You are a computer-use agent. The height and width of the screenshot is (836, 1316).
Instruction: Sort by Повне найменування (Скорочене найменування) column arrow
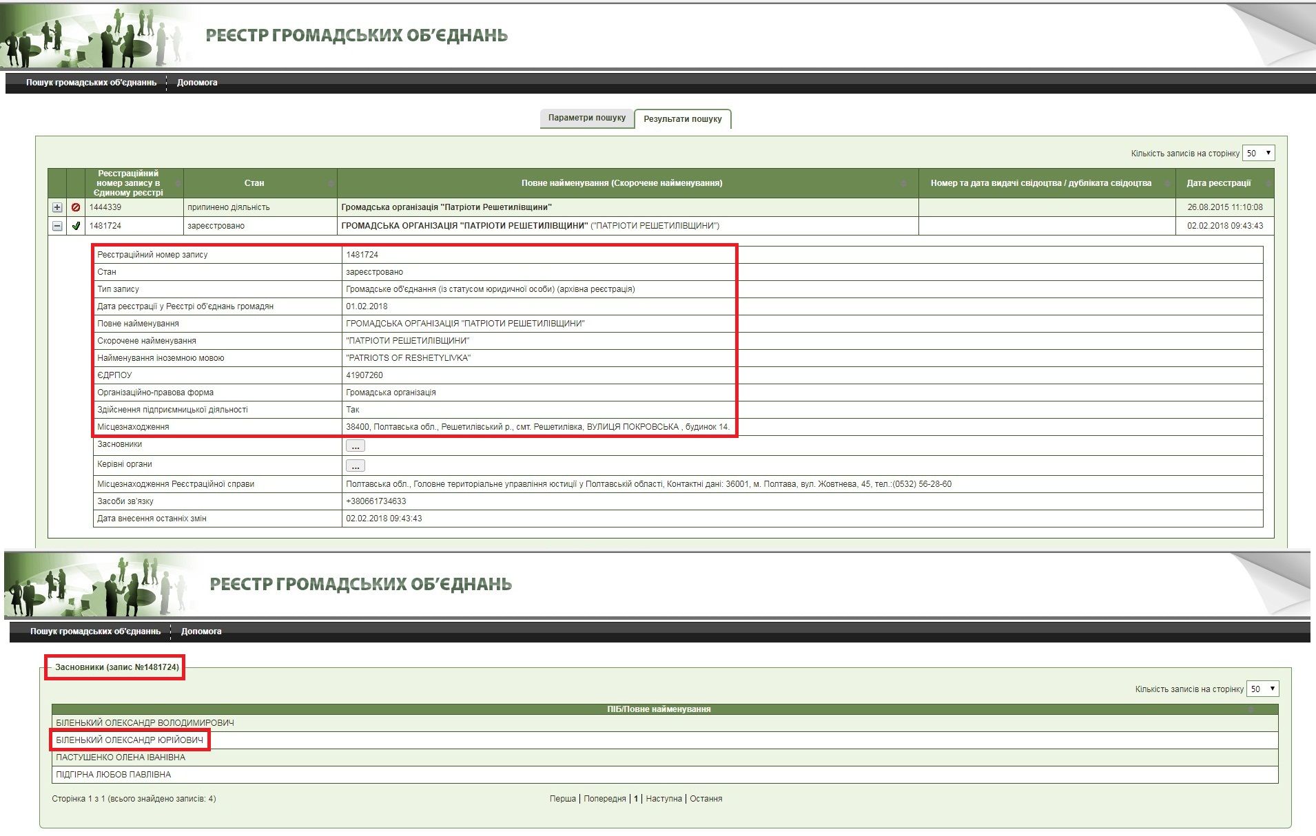coord(904,183)
